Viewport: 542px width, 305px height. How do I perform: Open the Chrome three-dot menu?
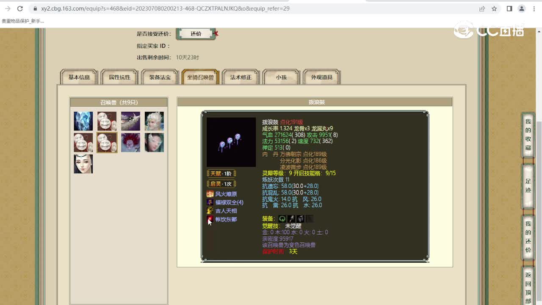click(x=534, y=8)
